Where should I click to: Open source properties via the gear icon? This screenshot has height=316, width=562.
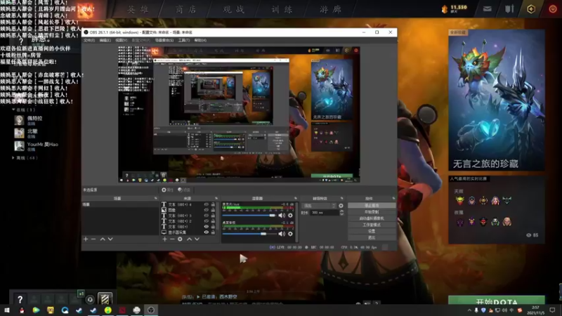tap(180, 239)
